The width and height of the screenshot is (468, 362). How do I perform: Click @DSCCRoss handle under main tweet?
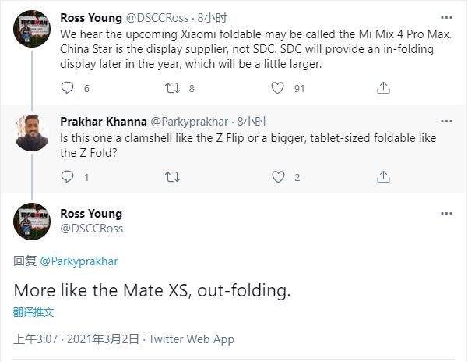tap(91, 229)
